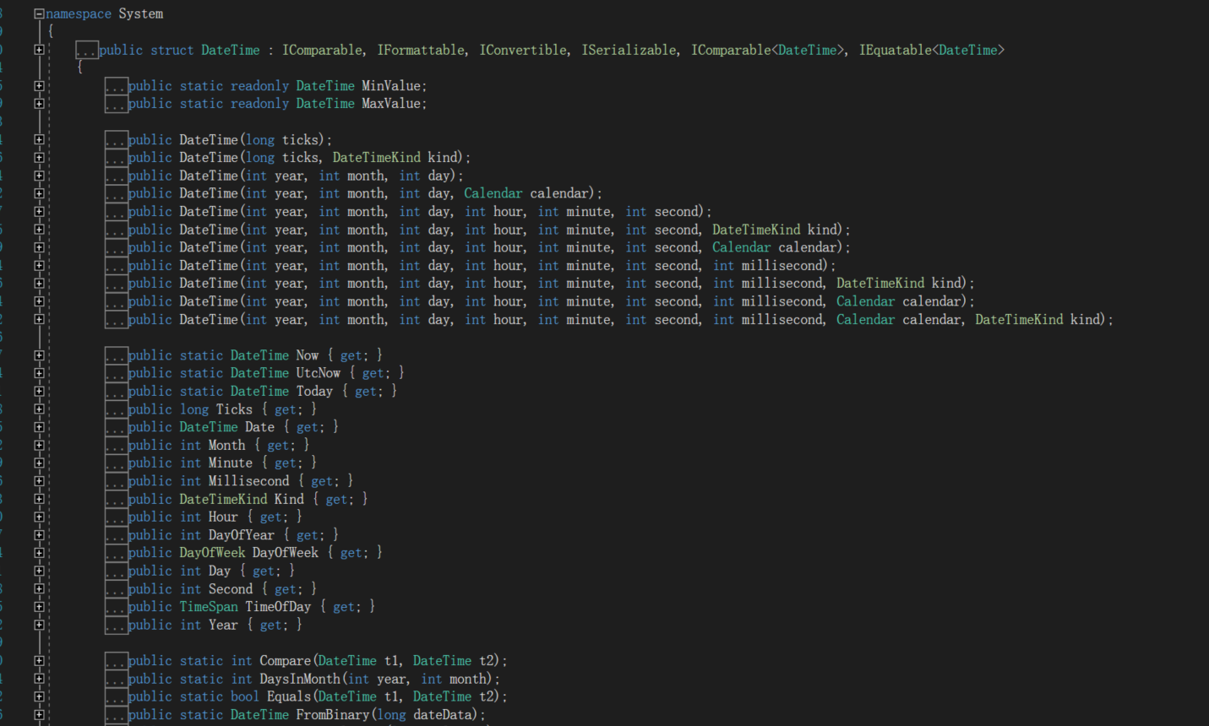This screenshot has height=726, width=1209.
Task: Click the Second property name
Action: 231,589
